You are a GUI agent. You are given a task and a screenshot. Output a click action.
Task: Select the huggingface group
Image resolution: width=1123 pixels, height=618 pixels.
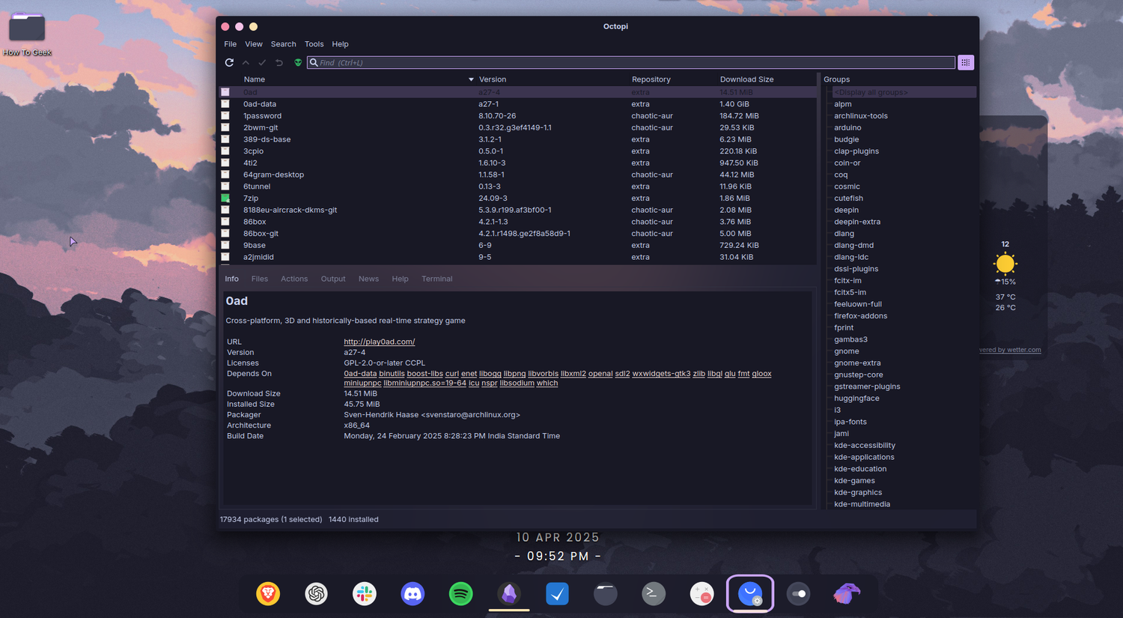coord(856,399)
